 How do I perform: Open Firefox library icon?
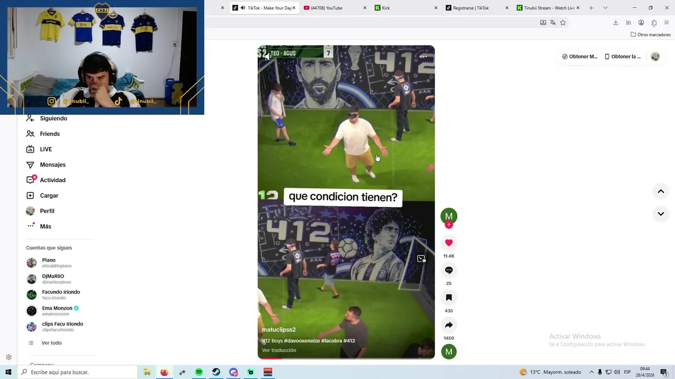click(629, 23)
